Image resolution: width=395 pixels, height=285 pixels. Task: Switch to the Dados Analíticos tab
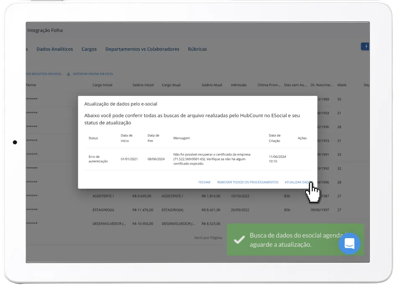(55, 49)
